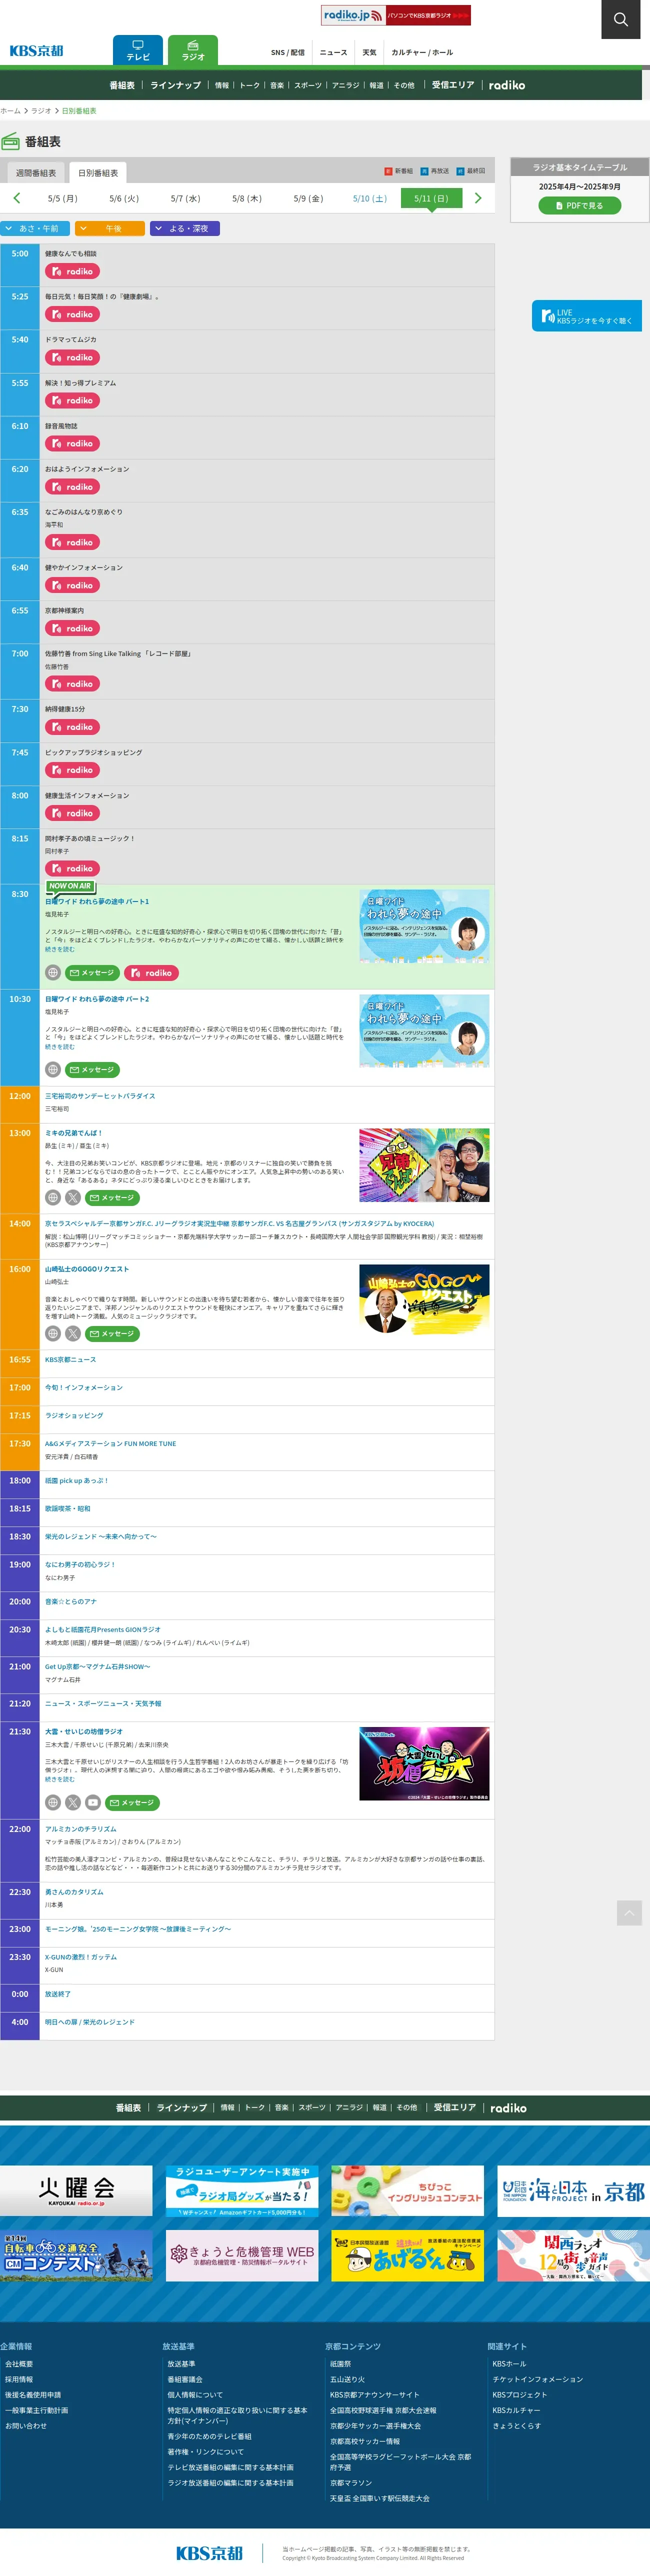Open きょうと危機管理WEB banner
This screenshot has width=650, height=2576.
[242, 2255]
